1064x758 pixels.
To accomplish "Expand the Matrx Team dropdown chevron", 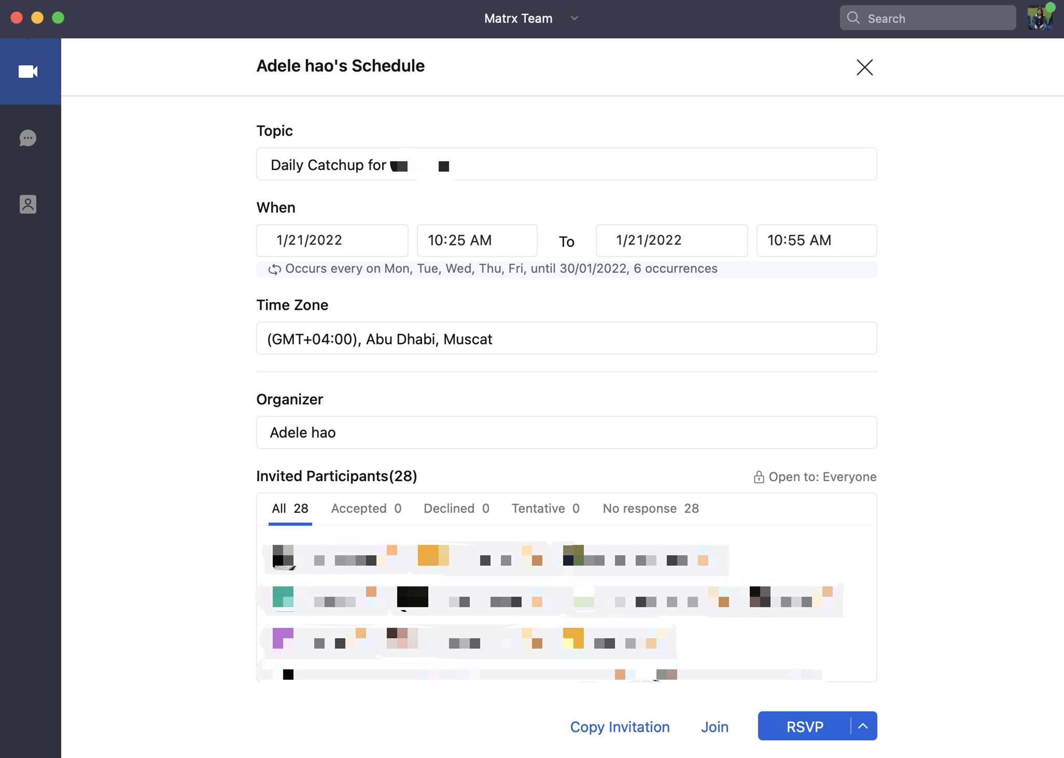I will click(x=574, y=18).
